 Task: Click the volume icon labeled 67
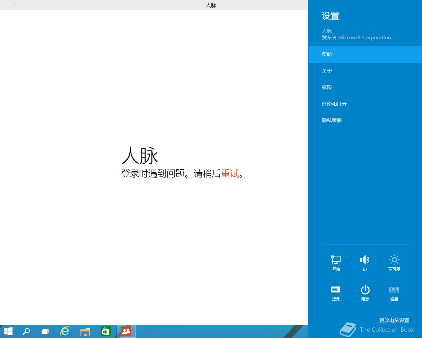click(365, 263)
